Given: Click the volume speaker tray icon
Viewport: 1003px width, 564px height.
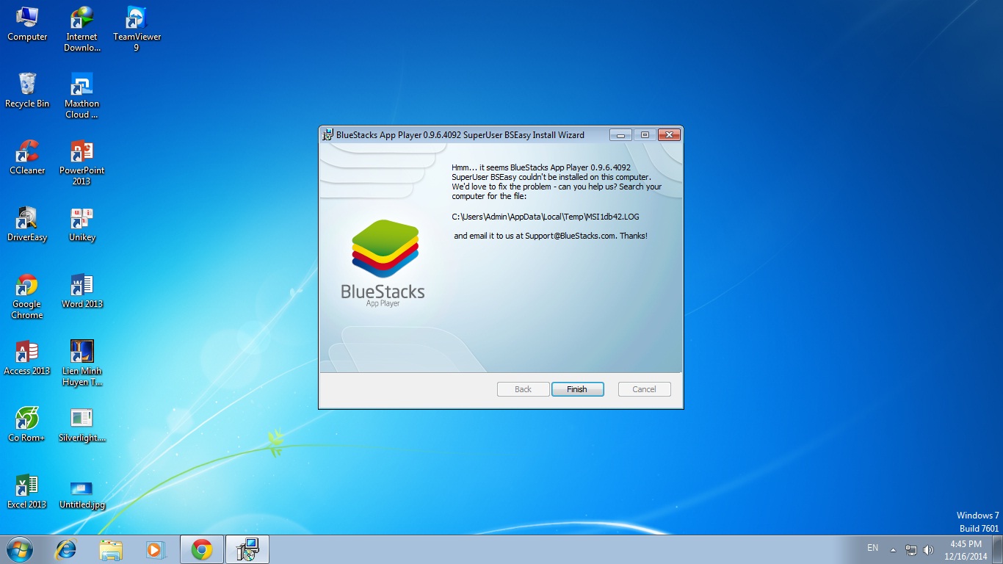Looking at the screenshot, I should pos(928,549).
